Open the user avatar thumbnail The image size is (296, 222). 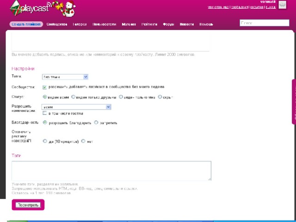point(283,5)
